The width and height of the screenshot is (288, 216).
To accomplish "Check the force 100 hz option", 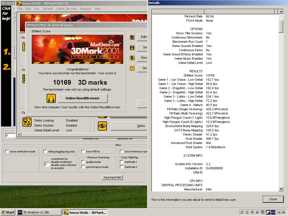I will pos(83,151).
